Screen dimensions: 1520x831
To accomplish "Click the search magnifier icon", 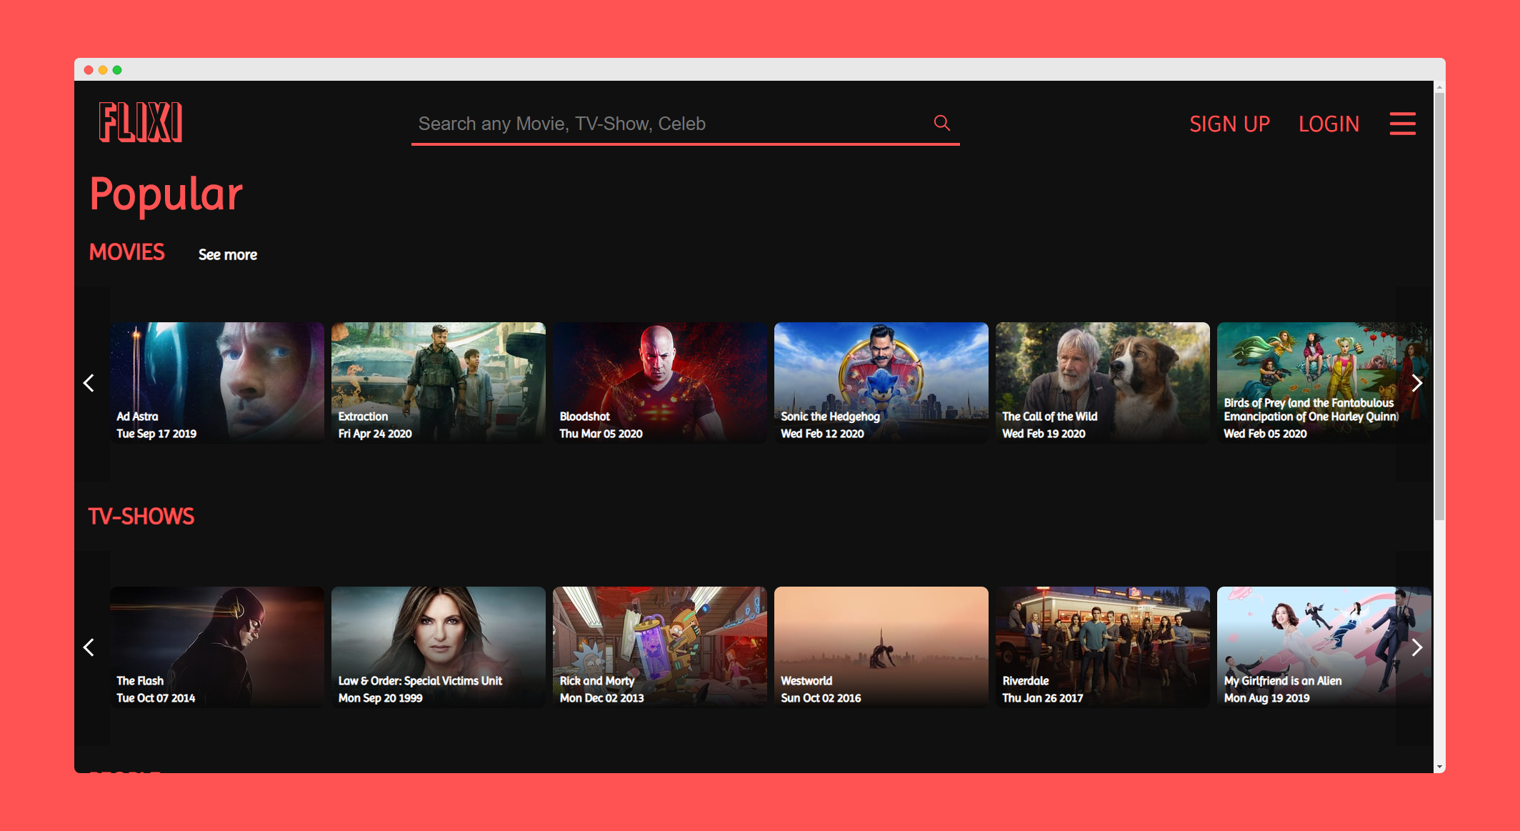I will [941, 123].
